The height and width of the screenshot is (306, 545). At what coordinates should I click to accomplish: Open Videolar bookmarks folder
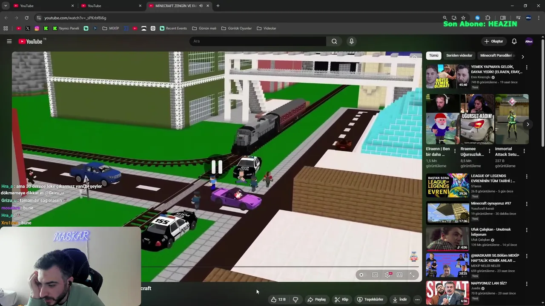coord(267,28)
